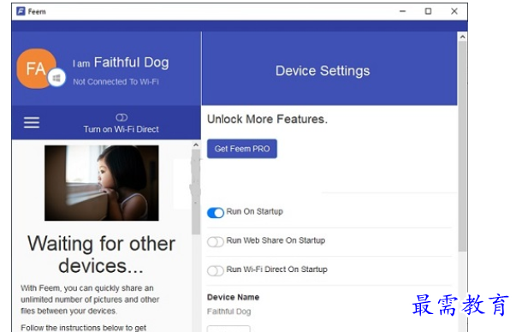Enable Run Wi-Fi Direct On Startup
The width and height of the screenshot is (516, 332).
click(216, 270)
